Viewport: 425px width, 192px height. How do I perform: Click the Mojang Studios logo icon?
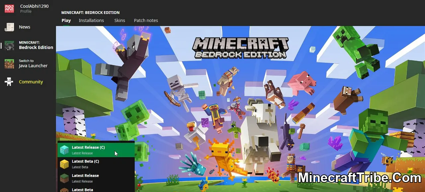pos(9,9)
